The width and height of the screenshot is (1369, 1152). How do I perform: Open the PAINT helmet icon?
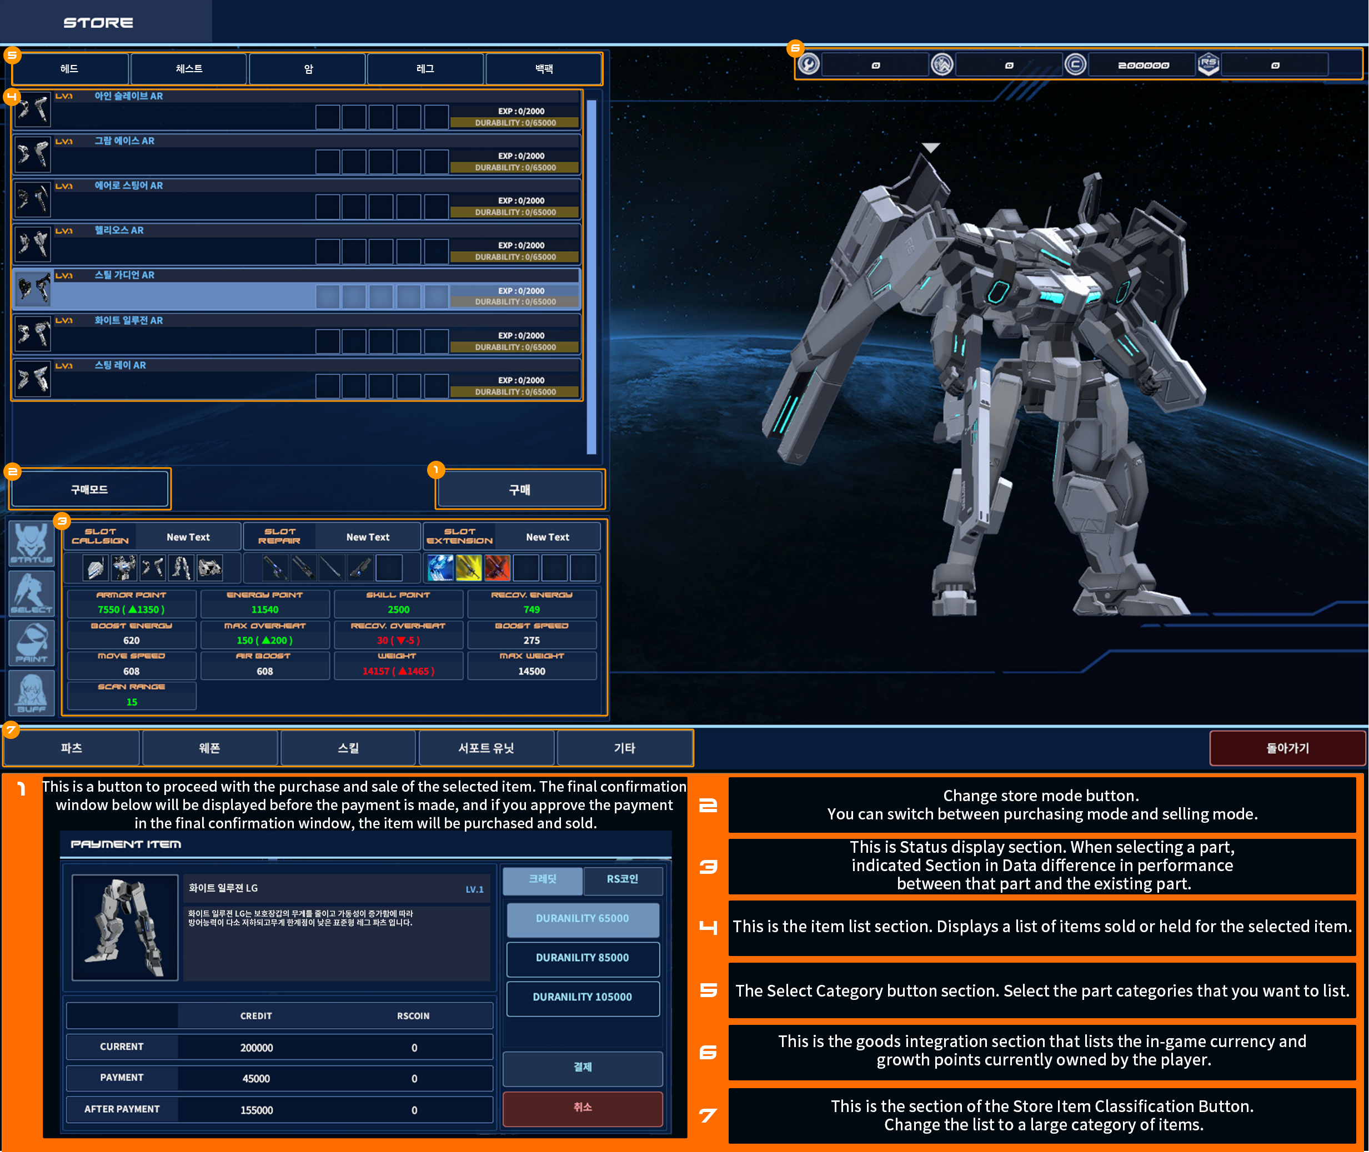coord(31,642)
